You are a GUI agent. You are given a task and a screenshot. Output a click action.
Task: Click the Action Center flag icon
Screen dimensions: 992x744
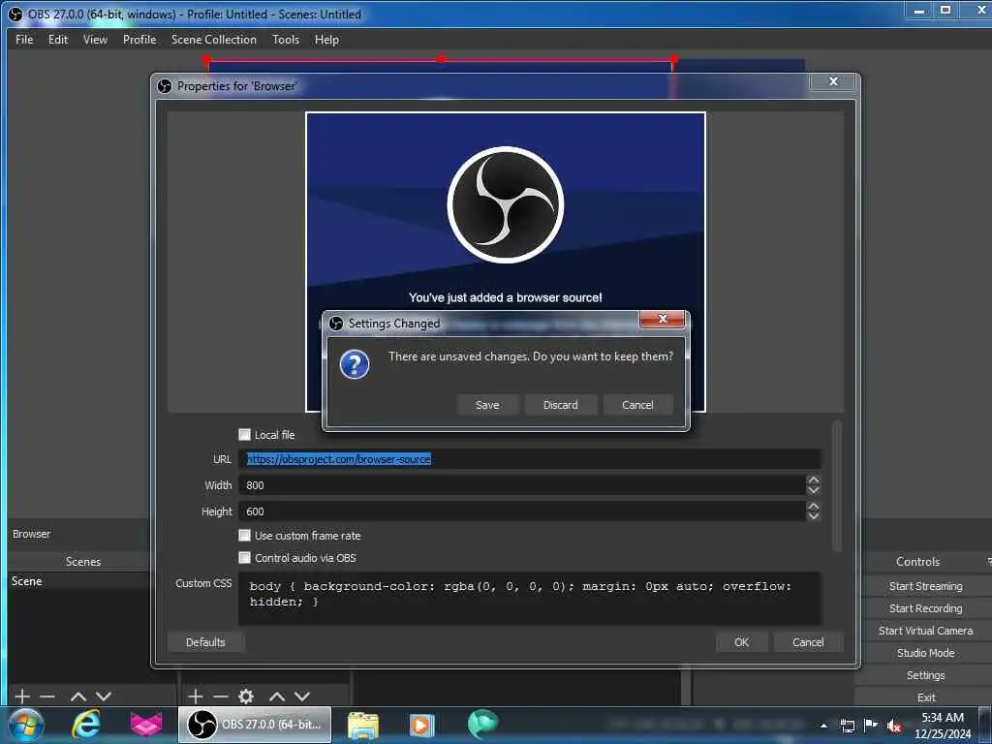coord(871,726)
